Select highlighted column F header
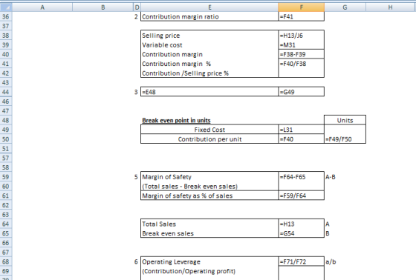 point(302,7)
